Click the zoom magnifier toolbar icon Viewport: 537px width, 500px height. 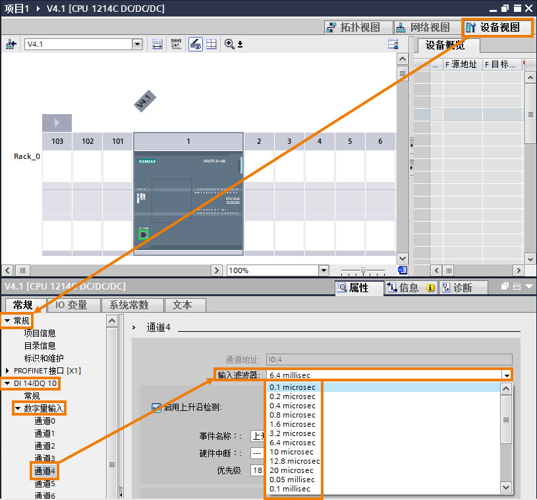[229, 44]
